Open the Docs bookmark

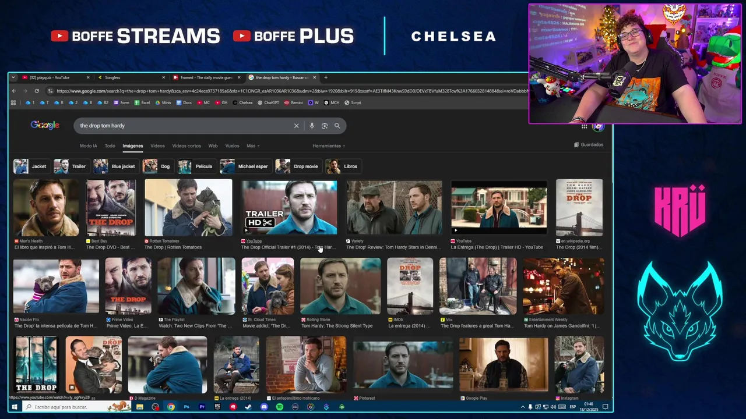184,102
